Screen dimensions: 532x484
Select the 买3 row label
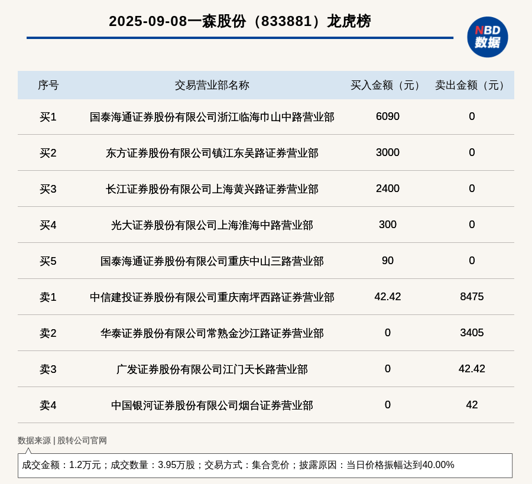(x=48, y=189)
